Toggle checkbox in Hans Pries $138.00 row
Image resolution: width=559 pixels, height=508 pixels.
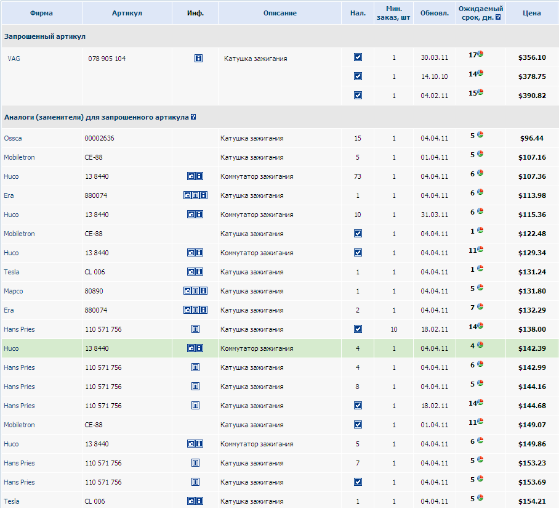[x=358, y=329]
